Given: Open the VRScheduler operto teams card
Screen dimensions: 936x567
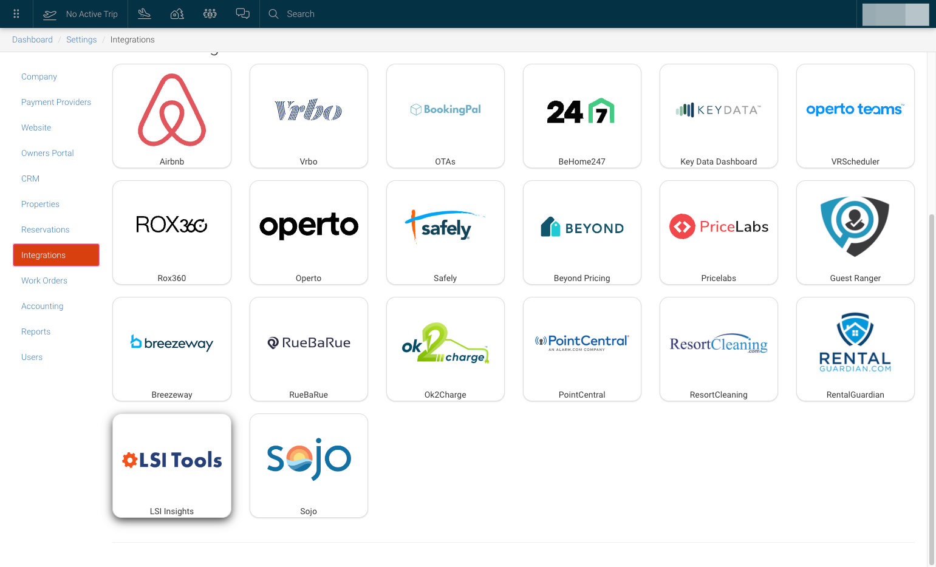Looking at the screenshot, I should click(x=855, y=116).
